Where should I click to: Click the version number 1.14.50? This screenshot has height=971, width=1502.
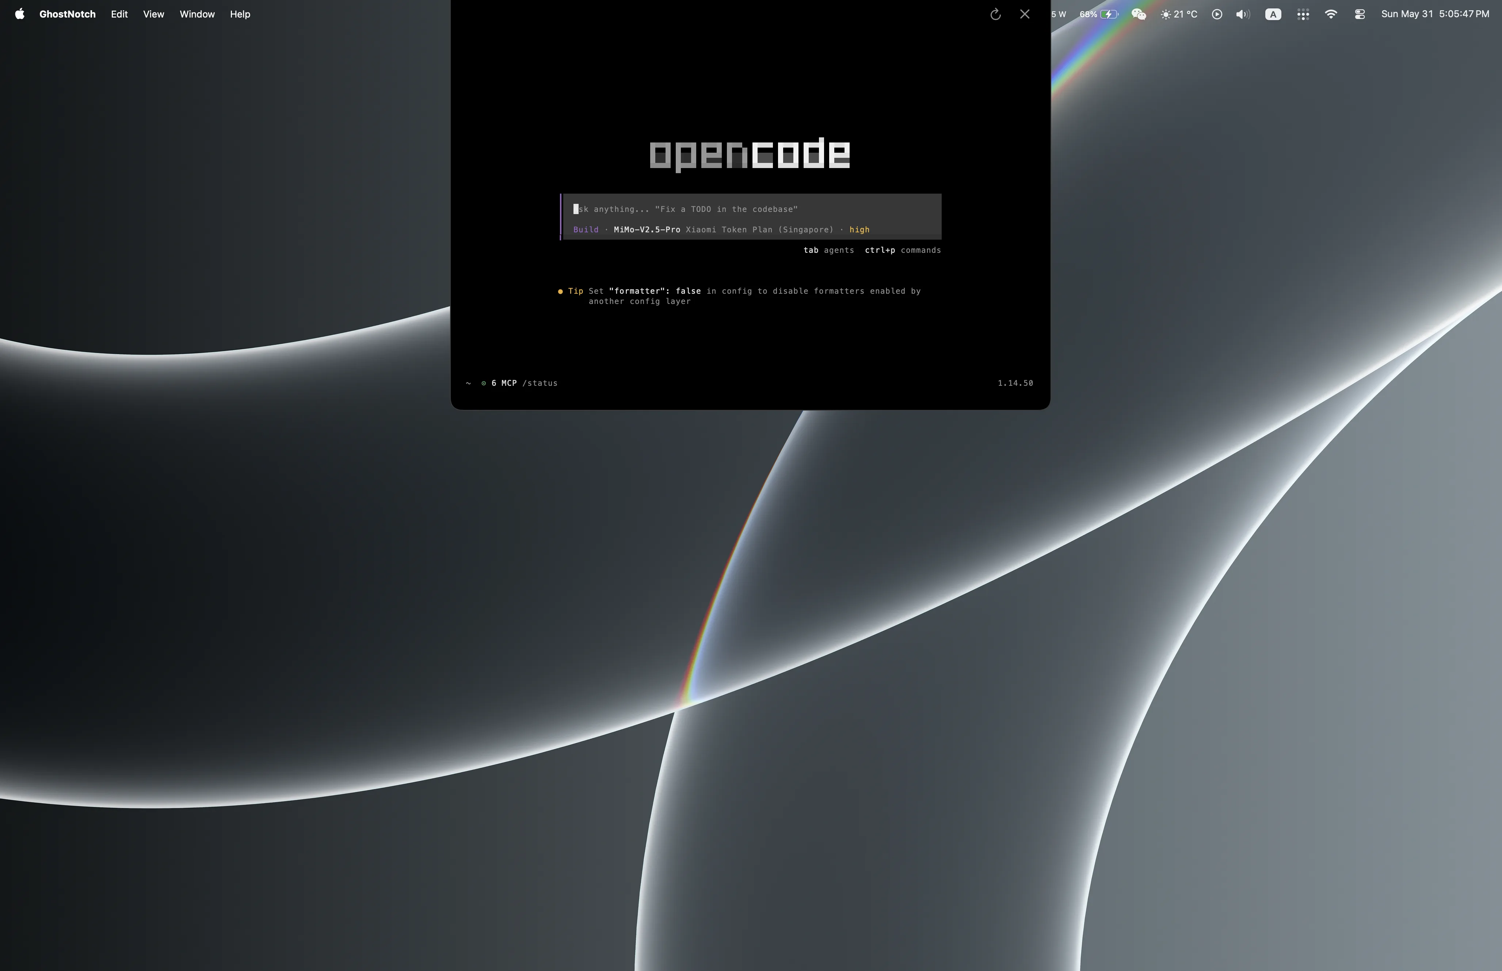tap(1015, 383)
